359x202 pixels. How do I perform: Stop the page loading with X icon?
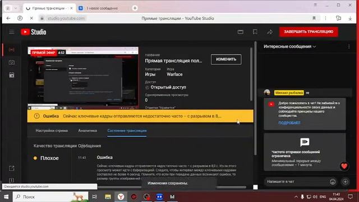(31, 18)
